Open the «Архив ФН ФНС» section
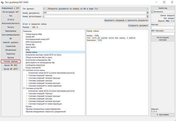Screen dimensions: 176x121 click(11, 65)
